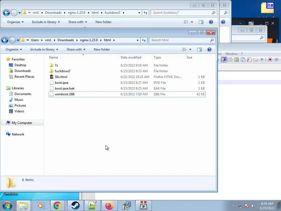Image resolution: width=281 pixels, height=211 pixels.
Task: Open the 7z folder row
Action: [127, 65]
